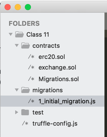Click the file icon beside exchange.sol
The width and height of the screenshot is (107, 137).
tap(31, 67)
